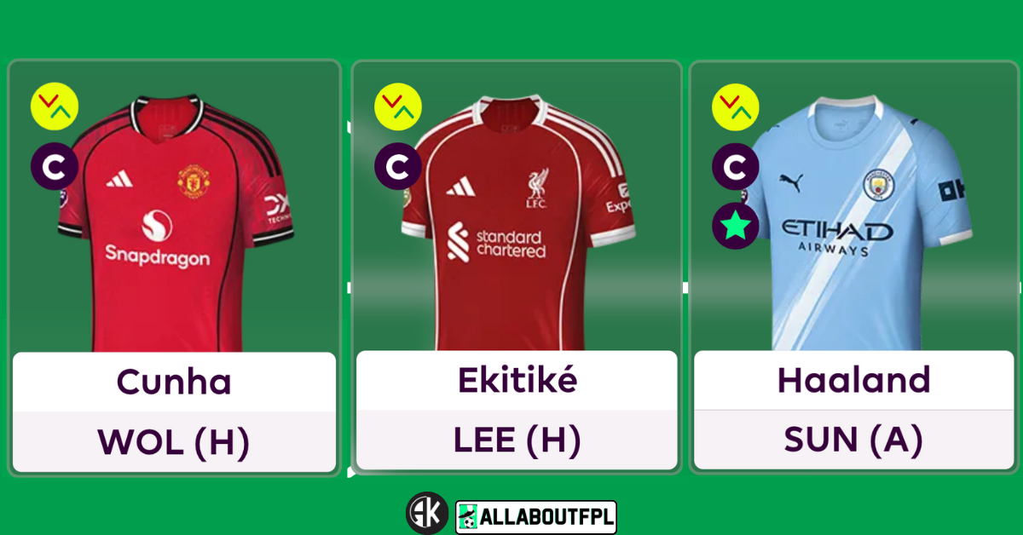This screenshot has width=1023, height=535.
Task: Click the SUN (A) fixture label
Action: (x=853, y=440)
